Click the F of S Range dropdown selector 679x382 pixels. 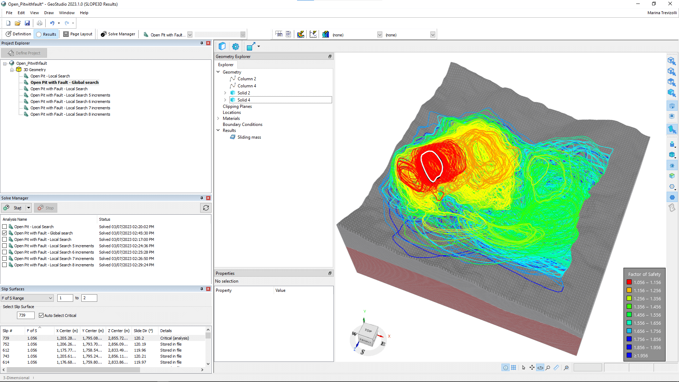coord(26,298)
